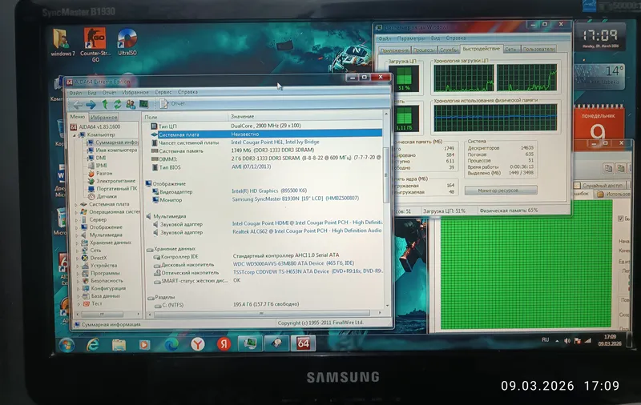This screenshot has height=405, width=641.
Task: Click the WDC WD5000AVVS disk device link
Action: pos(293,263)
